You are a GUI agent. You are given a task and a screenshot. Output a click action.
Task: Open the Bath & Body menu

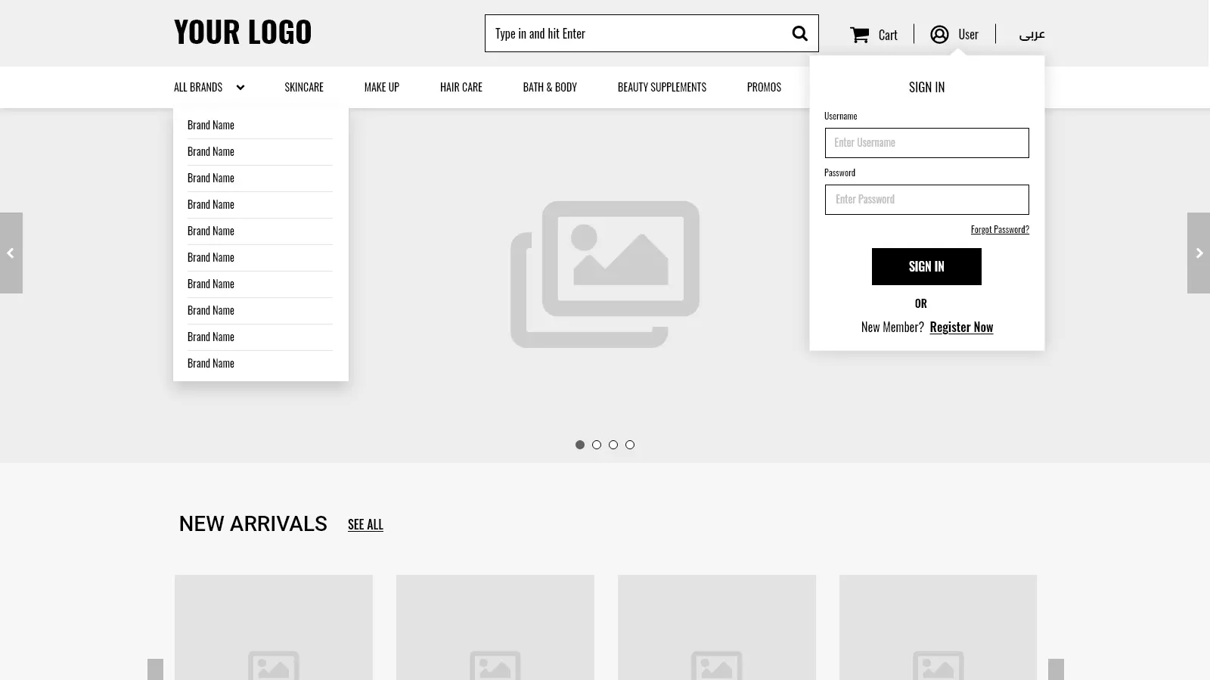pos(550,87)
